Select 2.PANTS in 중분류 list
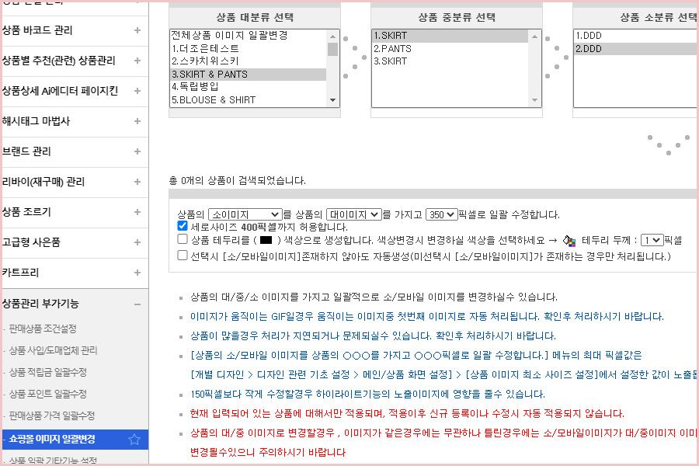Viewport: 699px width, 466px height. pos(450,49)
